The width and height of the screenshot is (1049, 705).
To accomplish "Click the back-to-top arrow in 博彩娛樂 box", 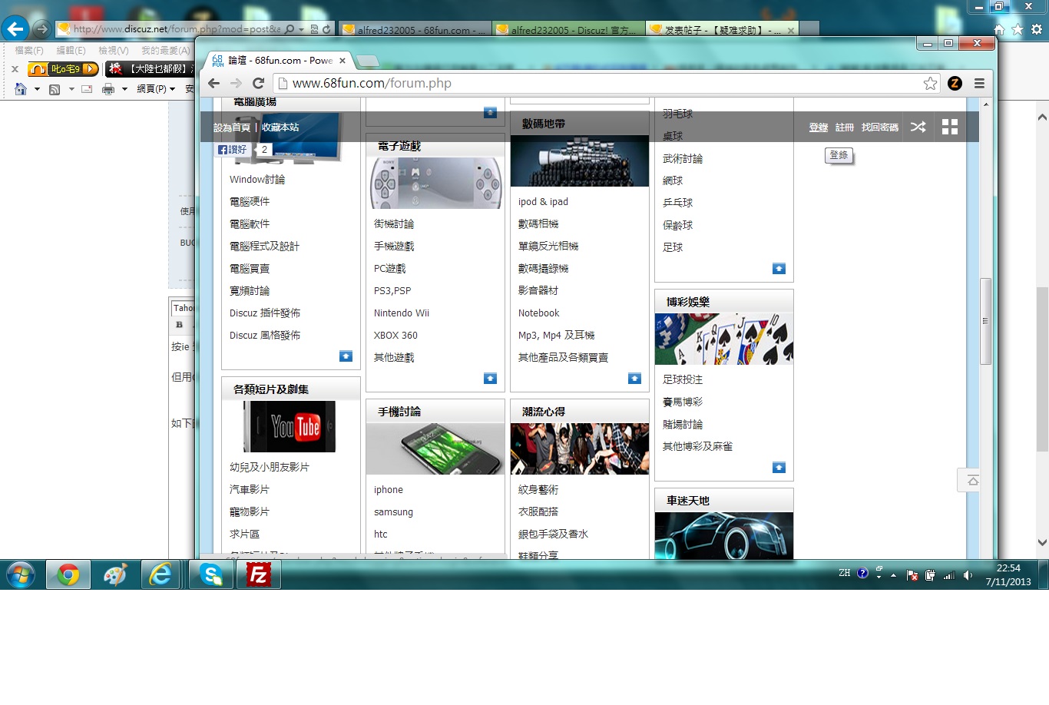I will 779,467.
